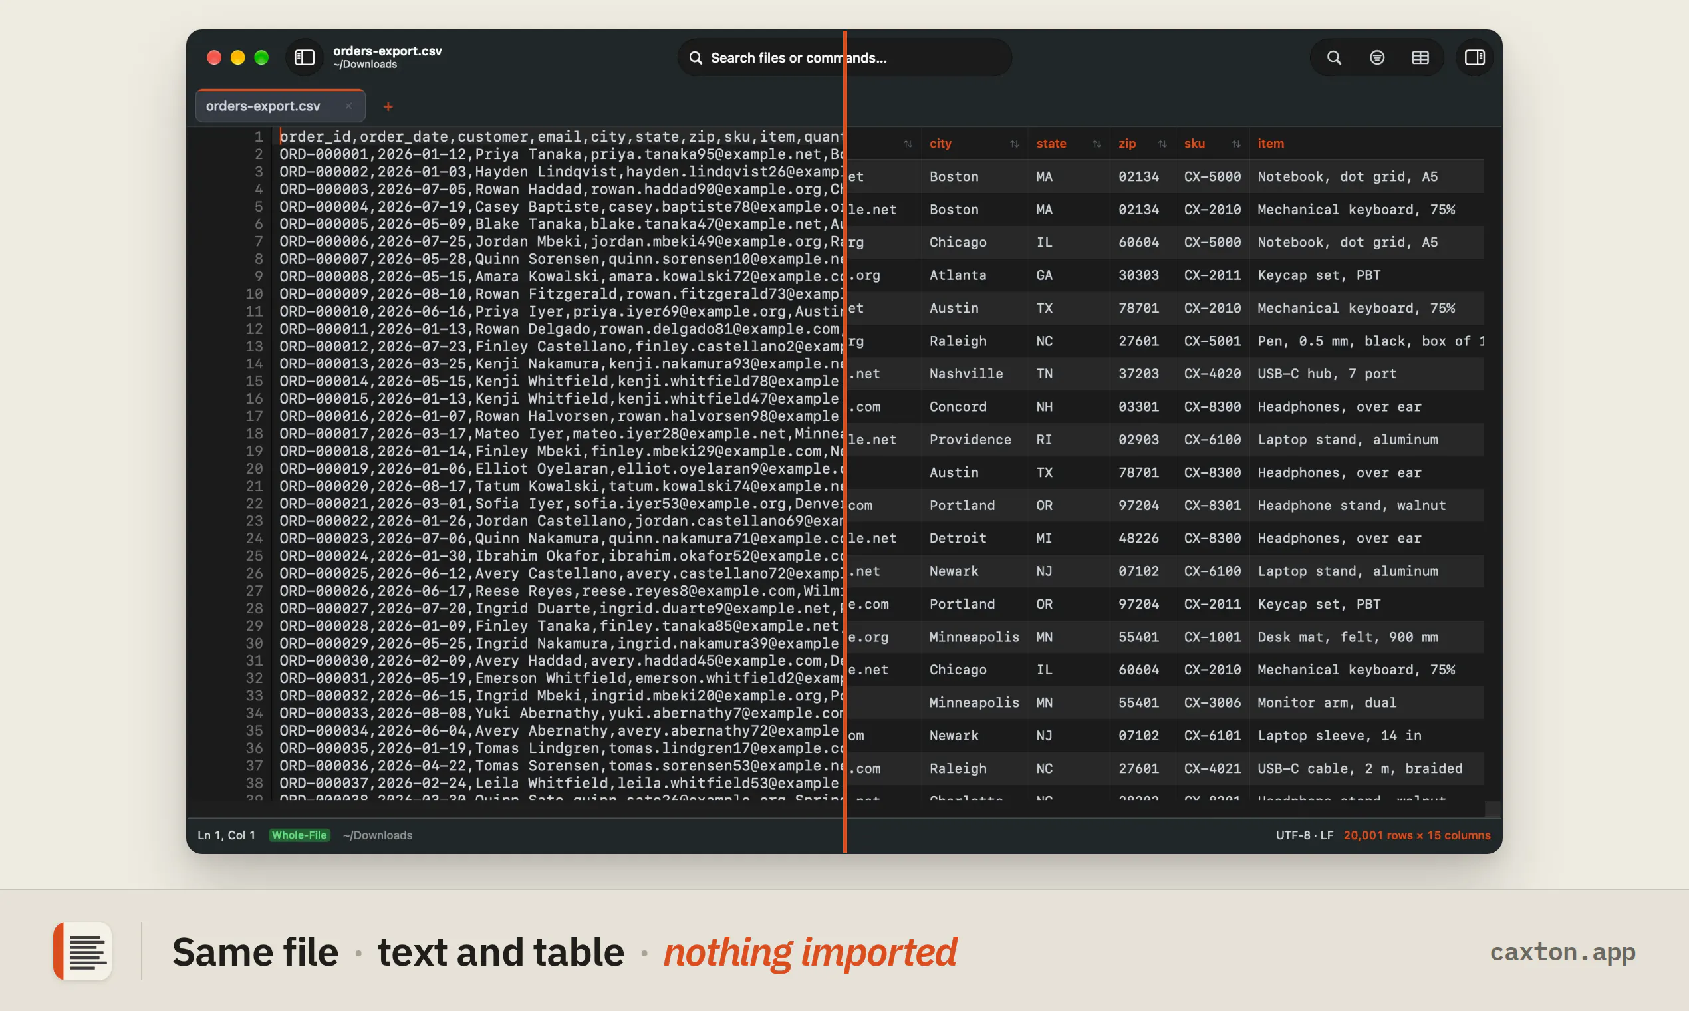
Task: Click the header line starting order_id
Action: coord(561,136)
